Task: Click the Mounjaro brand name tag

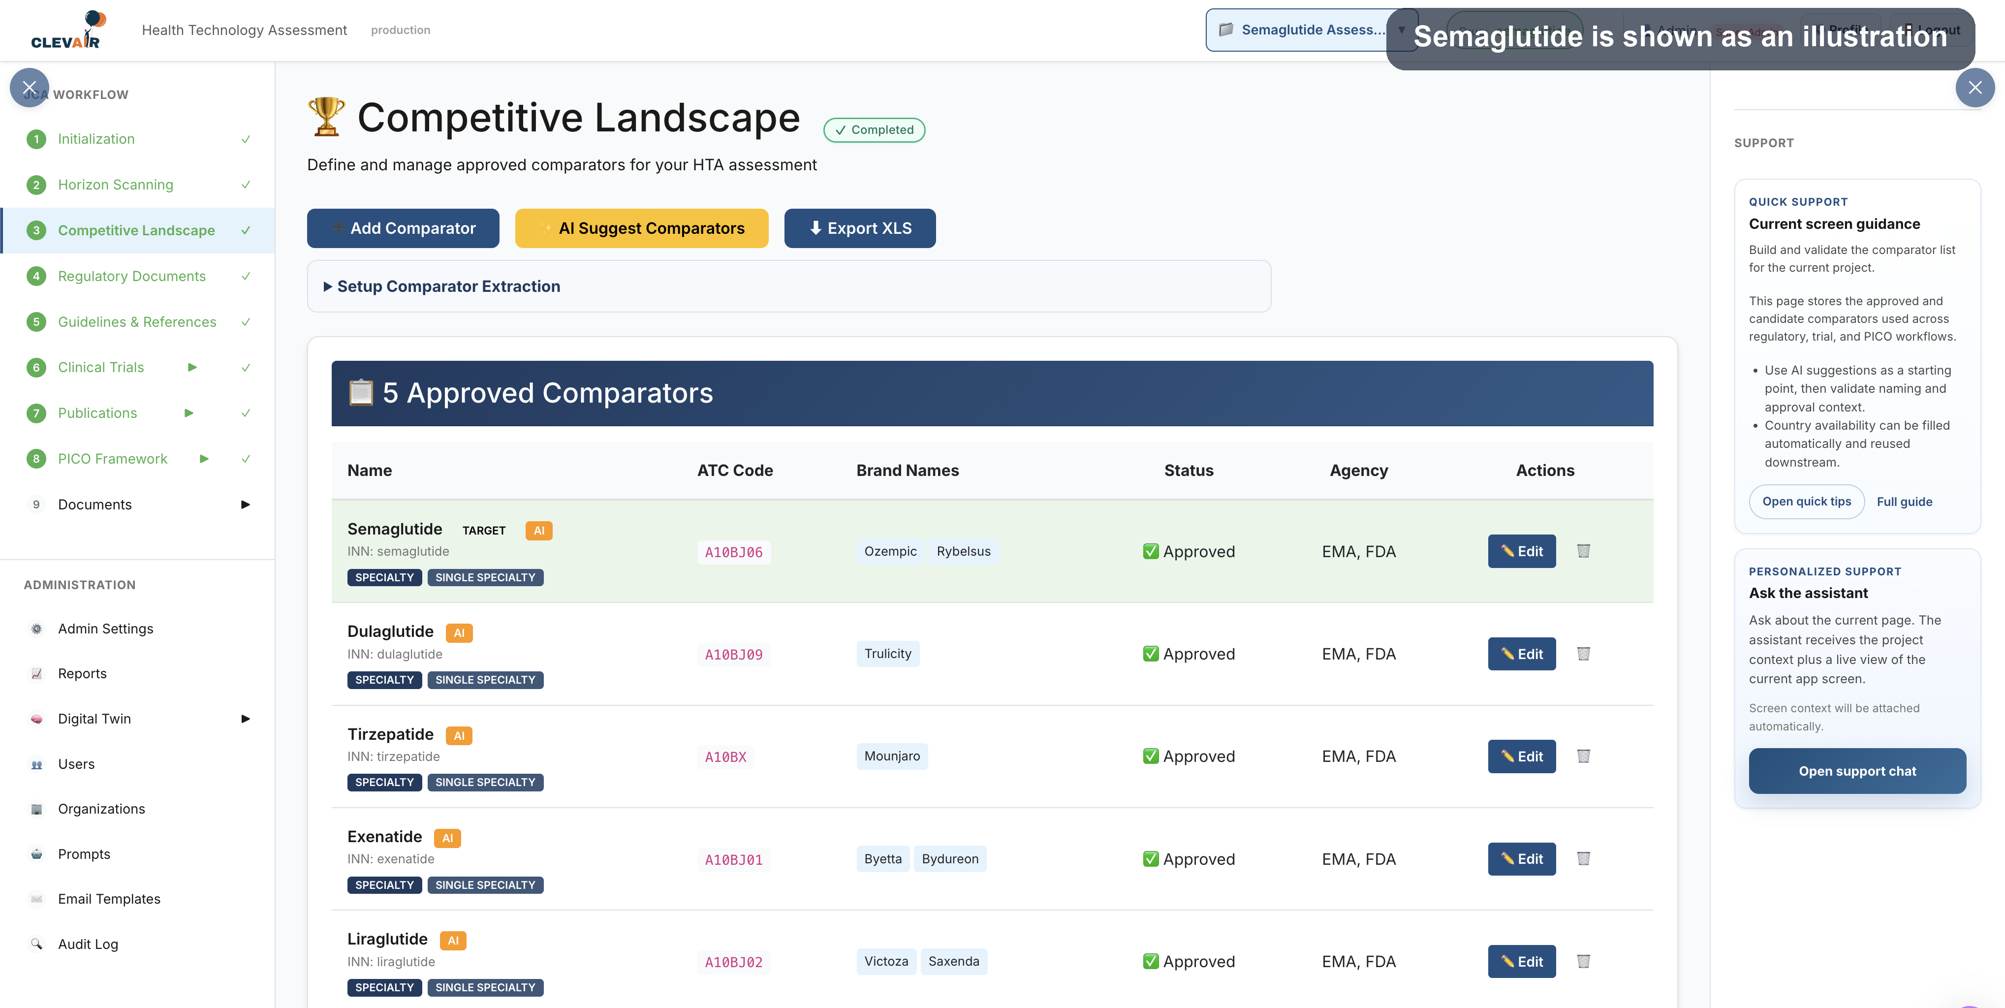Action: (x=892, y=756)
